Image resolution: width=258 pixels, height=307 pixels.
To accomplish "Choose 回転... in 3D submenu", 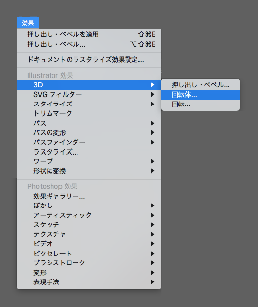I will point(201,104).
